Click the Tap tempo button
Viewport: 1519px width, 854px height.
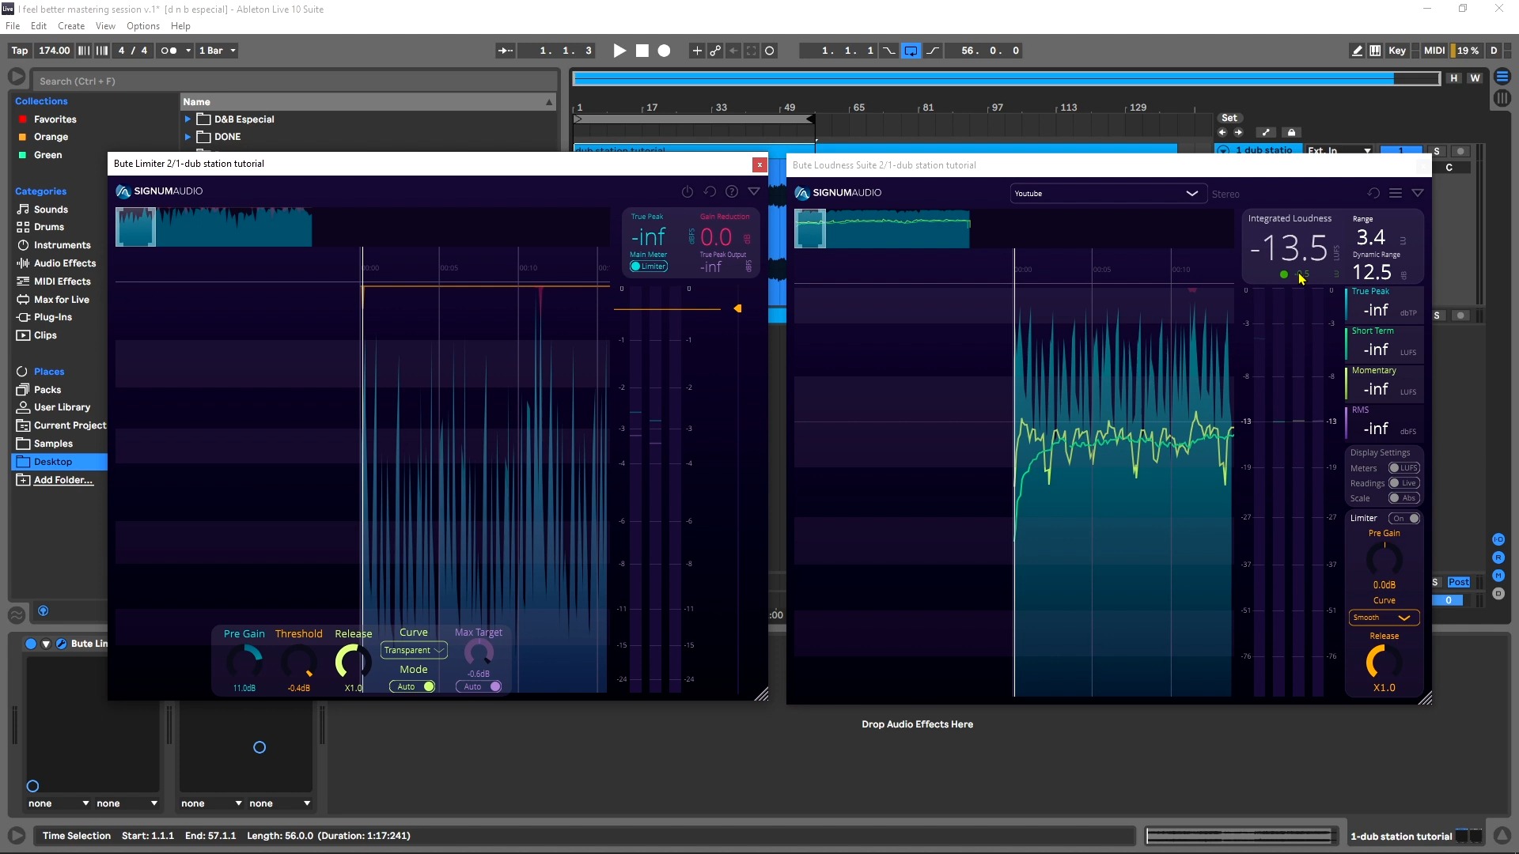pyautogui.click(x=20, y=51)
